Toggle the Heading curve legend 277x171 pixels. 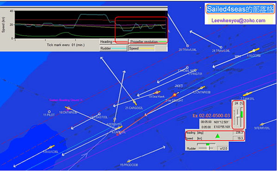[x=113, y=42]
